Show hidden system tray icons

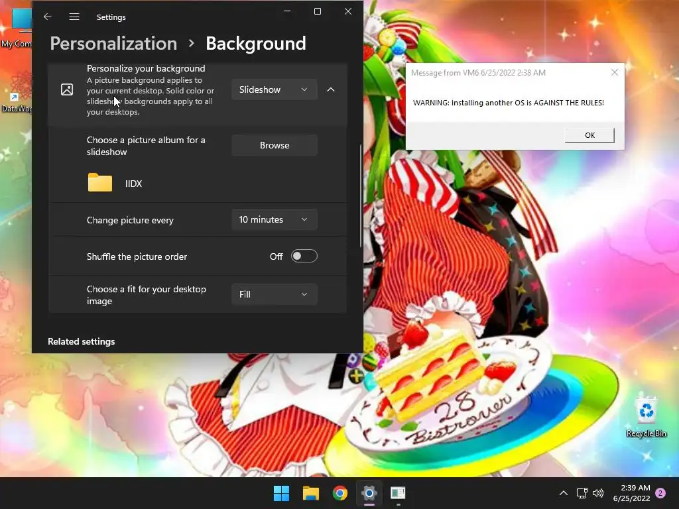(564, 493)
